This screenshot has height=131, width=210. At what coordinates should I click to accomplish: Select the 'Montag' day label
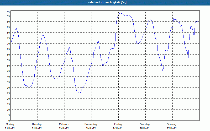point(10,124)
